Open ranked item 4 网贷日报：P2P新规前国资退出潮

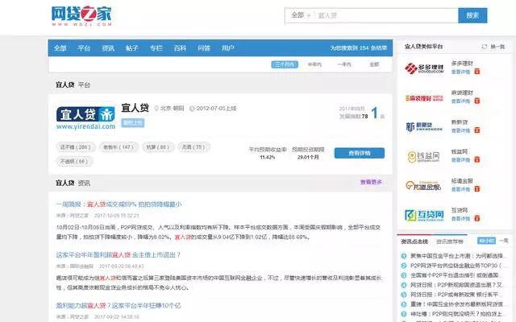[456, 285]
